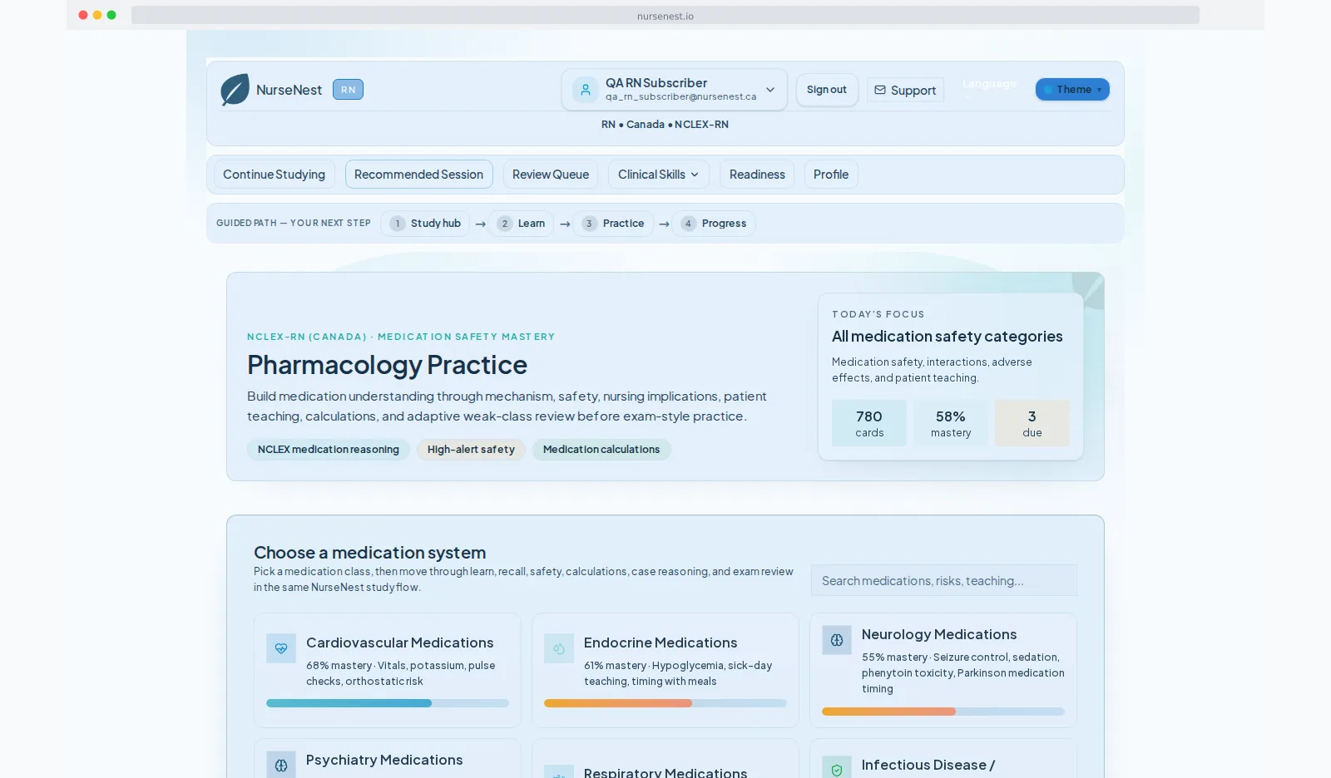The image size is (1331, 778).
Task: Open the Psychiatry Medications title
Action: click(x=384, y=760)
